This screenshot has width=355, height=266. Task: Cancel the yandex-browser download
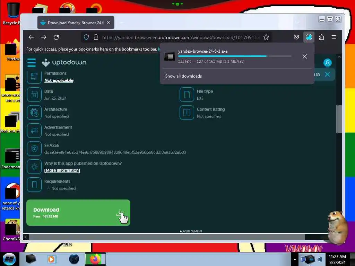tap(305, 56)
